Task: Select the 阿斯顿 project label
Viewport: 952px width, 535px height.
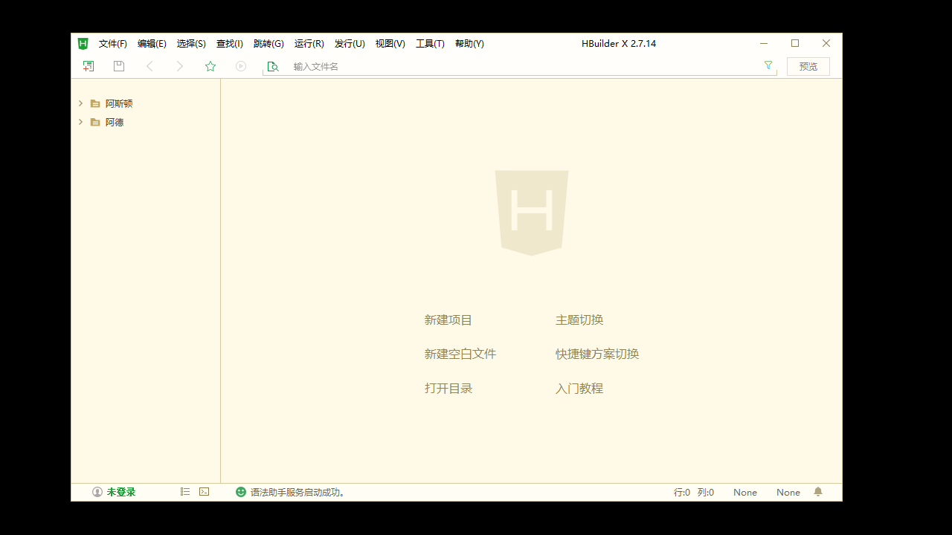Action: click(x=119, y=104)
